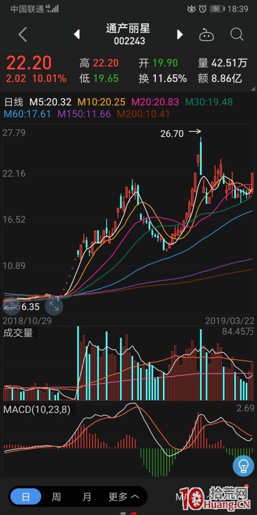Tap the fullscreen expand chart icon
The height and width of the screenshot is (515, 257).
54,306
